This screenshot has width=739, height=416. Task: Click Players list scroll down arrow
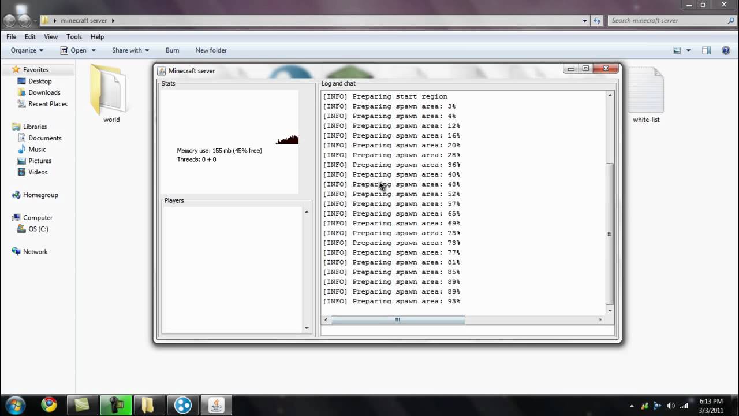307,328
